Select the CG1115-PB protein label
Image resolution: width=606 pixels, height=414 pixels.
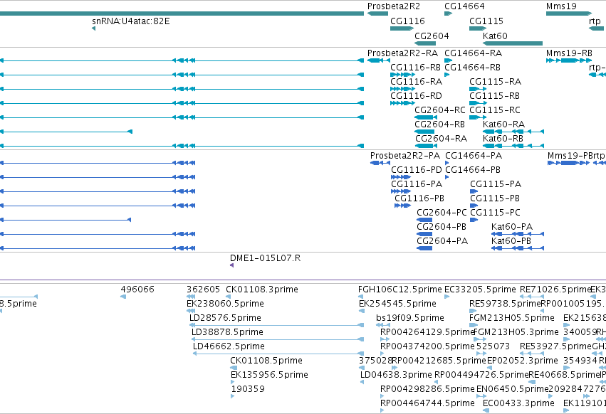495,199
